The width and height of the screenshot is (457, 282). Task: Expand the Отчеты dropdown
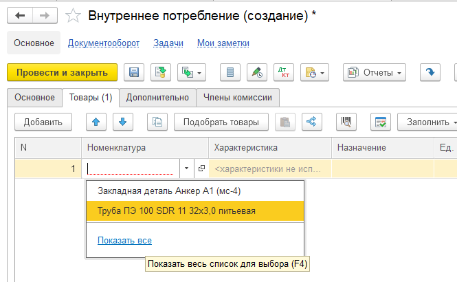pyautogui.click(x=375, y=72)
